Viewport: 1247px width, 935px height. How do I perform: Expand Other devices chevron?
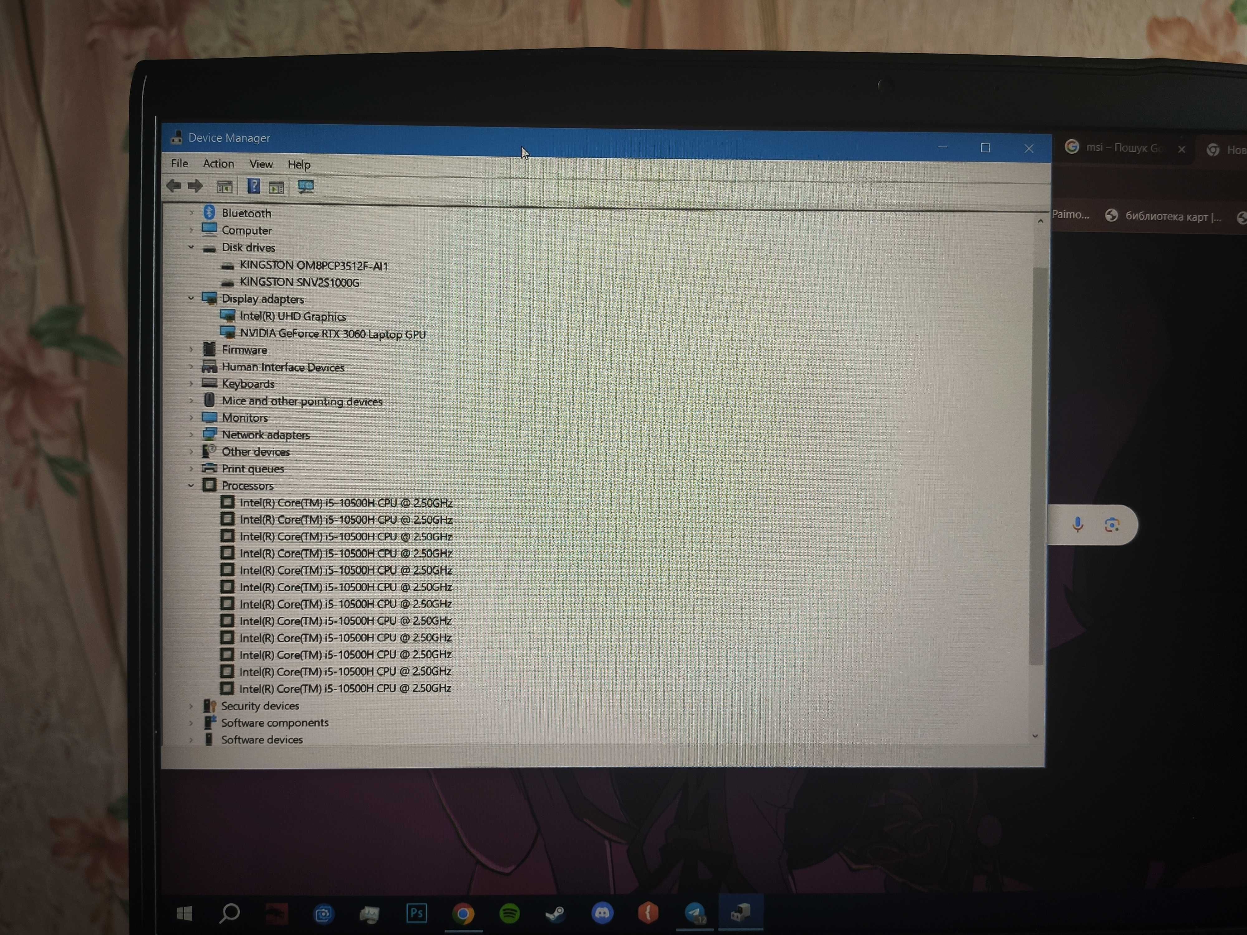point(191,451)
